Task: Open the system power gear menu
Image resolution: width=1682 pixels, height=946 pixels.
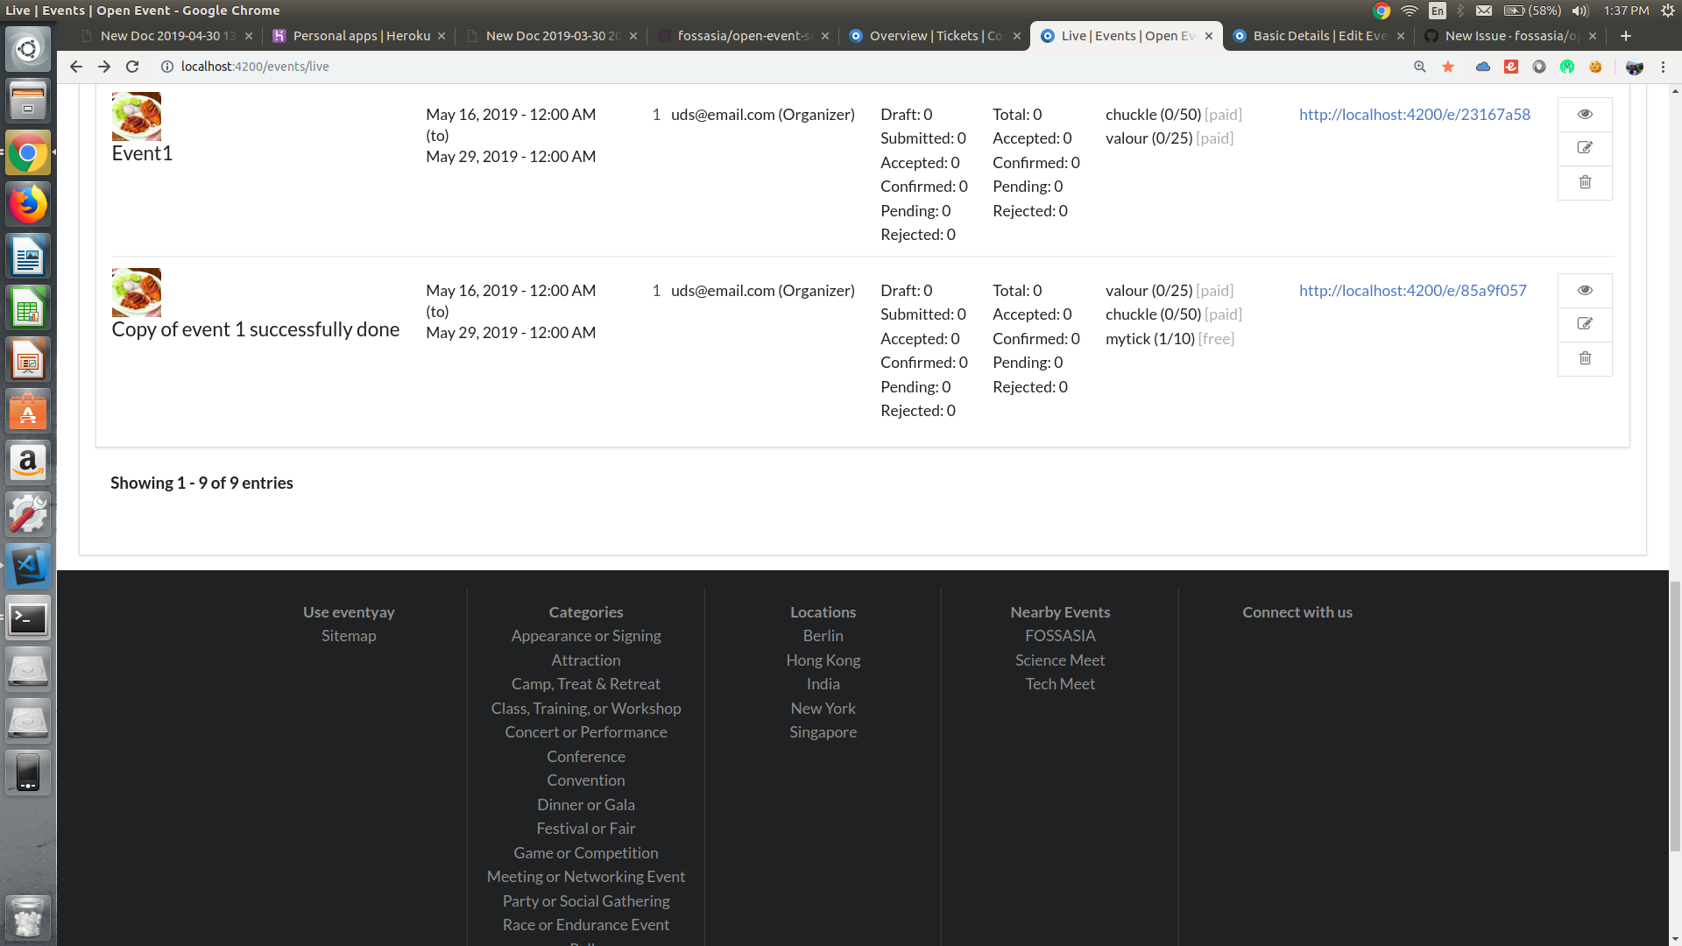Action: [1668, 11]
